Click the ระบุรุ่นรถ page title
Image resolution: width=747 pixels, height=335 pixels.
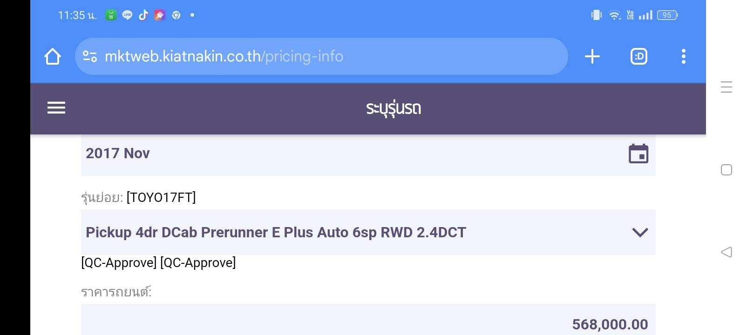click(394, 108)
